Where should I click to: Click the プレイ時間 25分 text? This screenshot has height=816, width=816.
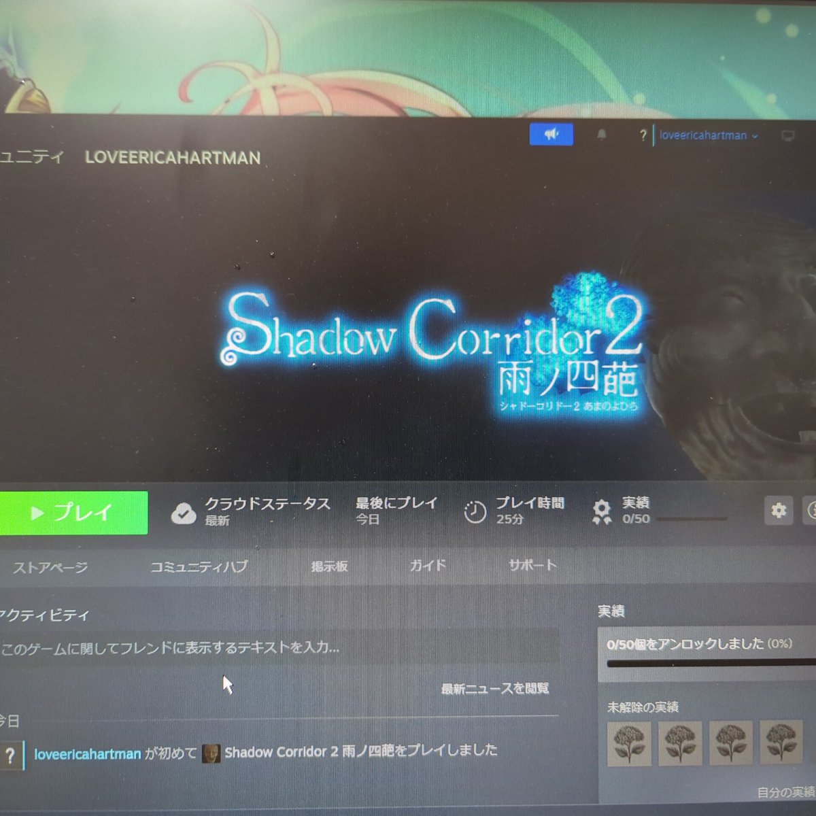point(530,510)
